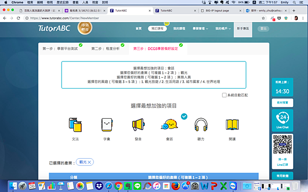Open the 編輯 menu in the menu bar
Screen dimensions: 308x192
40,3
